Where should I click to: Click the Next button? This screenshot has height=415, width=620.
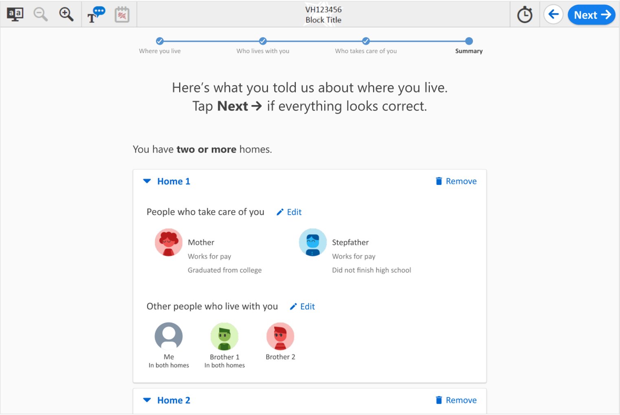(x=591, y=15)
